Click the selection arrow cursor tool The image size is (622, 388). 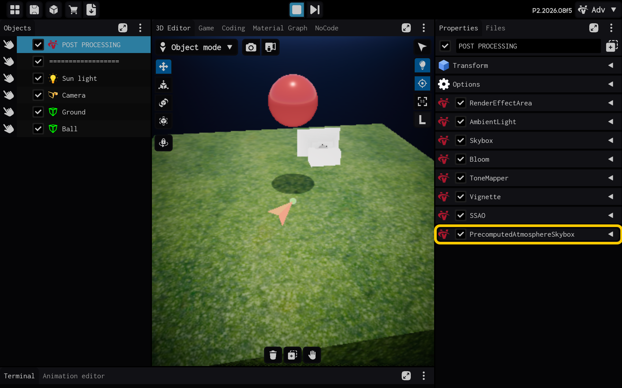pos(422,47)
